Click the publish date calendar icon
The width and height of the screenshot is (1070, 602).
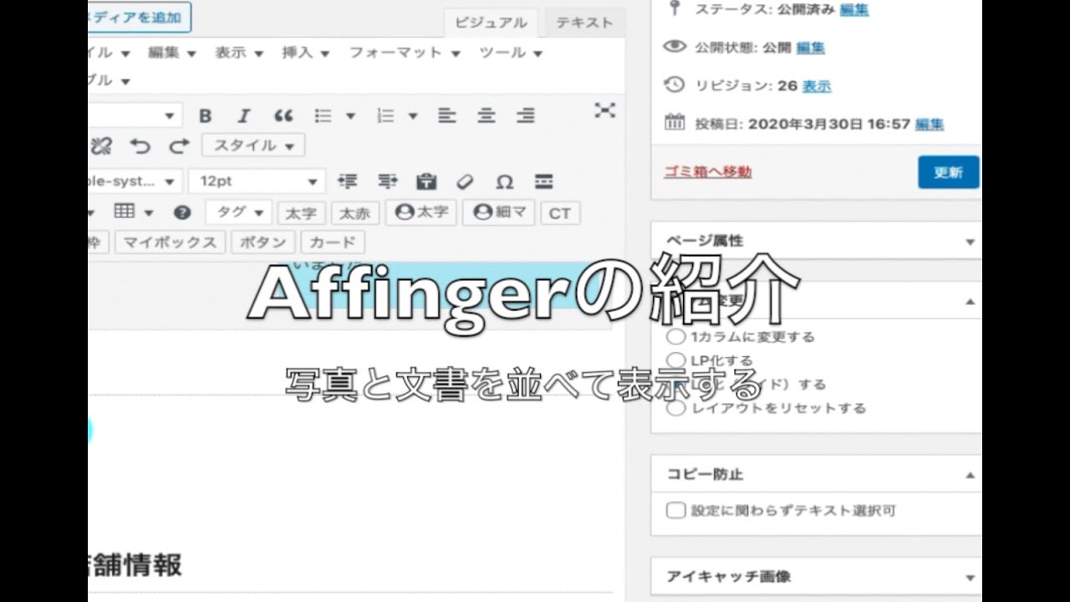coord(675,122)
